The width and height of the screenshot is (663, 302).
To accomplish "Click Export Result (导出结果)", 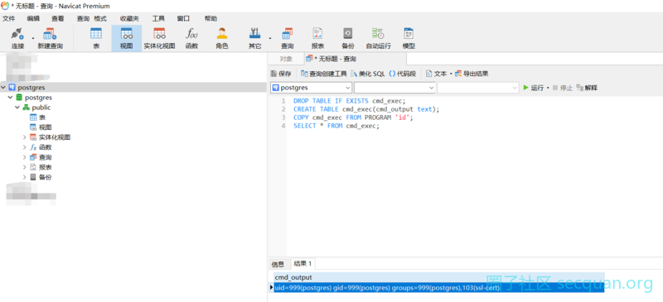I will [x=472, y=74].
